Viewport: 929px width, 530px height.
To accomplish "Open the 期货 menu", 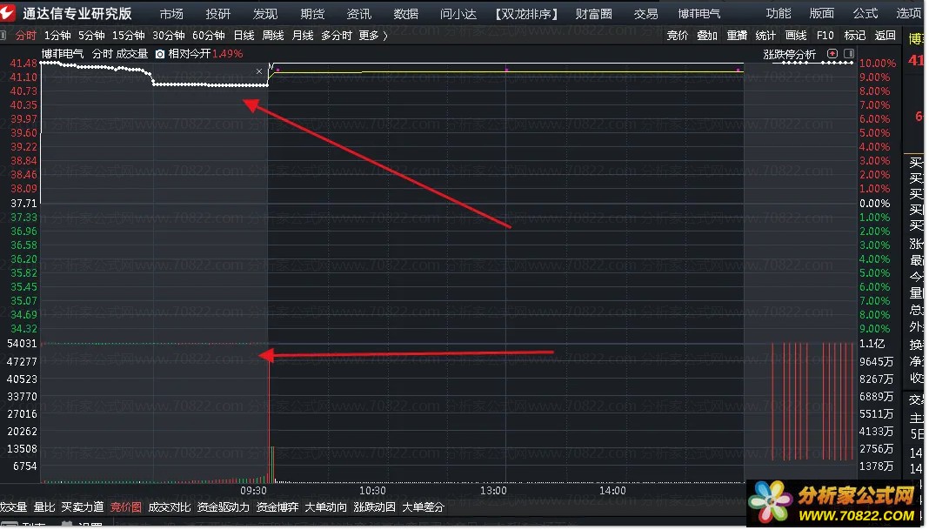I will tap(312, 14).
